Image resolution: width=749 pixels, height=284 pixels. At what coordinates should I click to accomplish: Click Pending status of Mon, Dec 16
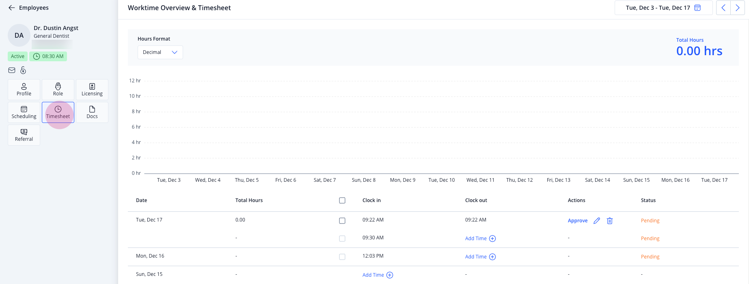[650, 257]
